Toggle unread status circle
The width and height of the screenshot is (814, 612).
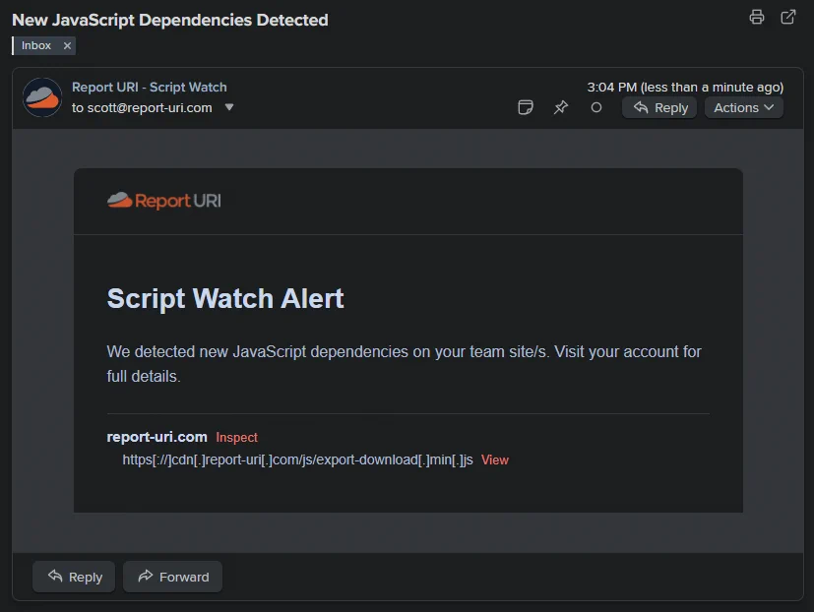pyautogui.click(x=596, y=107)
